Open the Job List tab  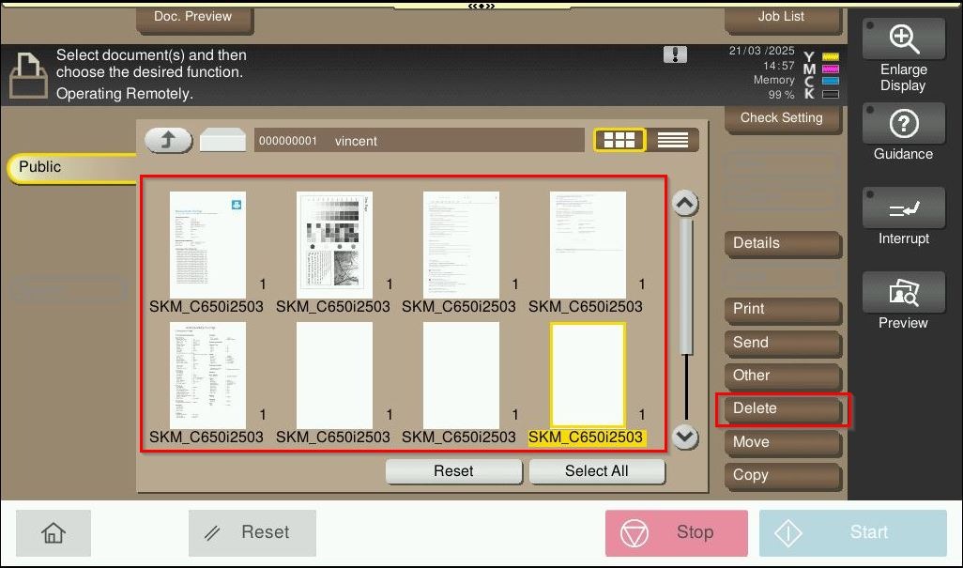point(781,17)
